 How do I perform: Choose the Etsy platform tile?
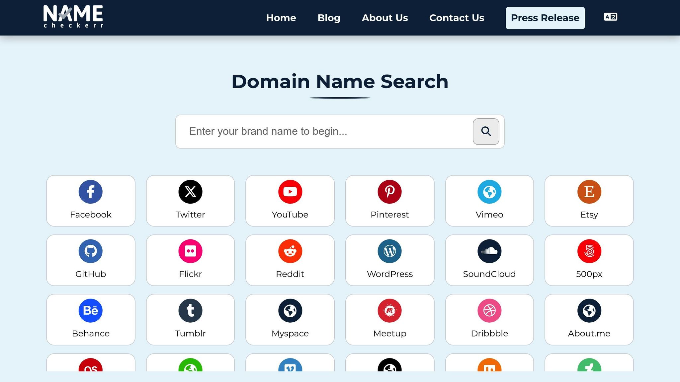[x=589, y=201]
